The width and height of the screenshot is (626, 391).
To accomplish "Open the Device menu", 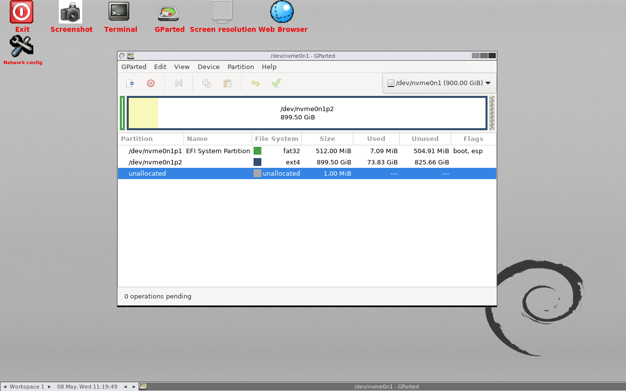I will pos(209,67).
